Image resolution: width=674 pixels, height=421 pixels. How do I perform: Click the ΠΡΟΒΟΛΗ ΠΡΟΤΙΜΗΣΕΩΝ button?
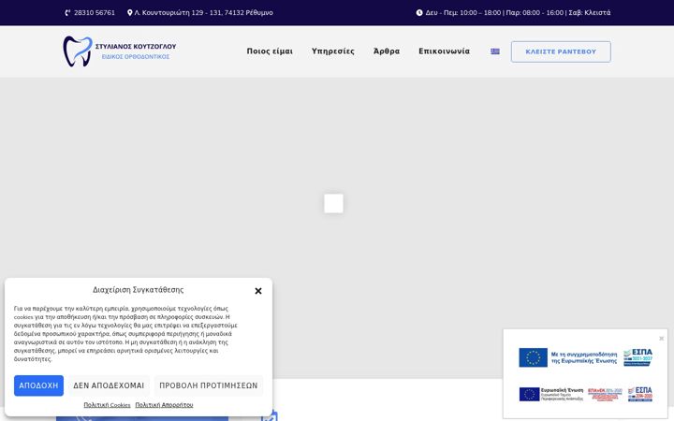[209, 385]
